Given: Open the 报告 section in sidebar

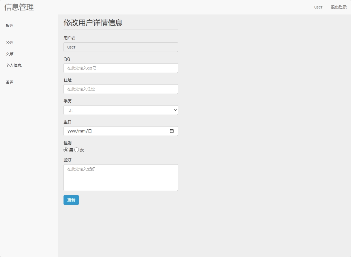Looking at the screenshot, I should [9, 26].
